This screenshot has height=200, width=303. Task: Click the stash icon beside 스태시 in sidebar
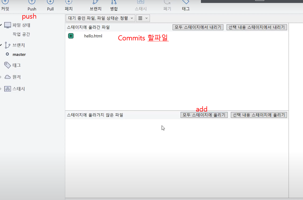[7, 89]
